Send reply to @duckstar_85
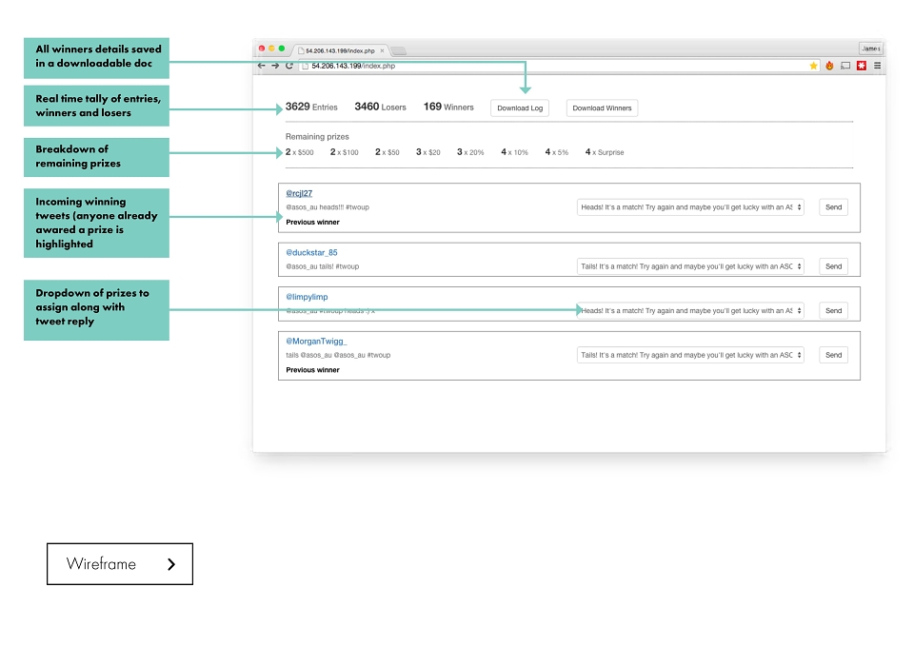The width and height of the screenshot is (914, 646). pyautogui.click(x=834, y=266)
